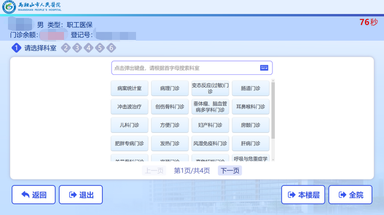Click the 职工医保 insurance type text
384x215 pixels.
click(x=80, y=24)
